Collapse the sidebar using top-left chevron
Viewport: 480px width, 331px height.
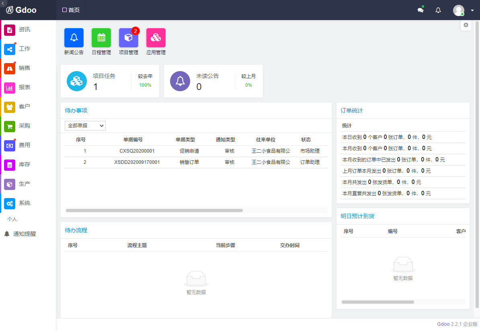point(4,3)
